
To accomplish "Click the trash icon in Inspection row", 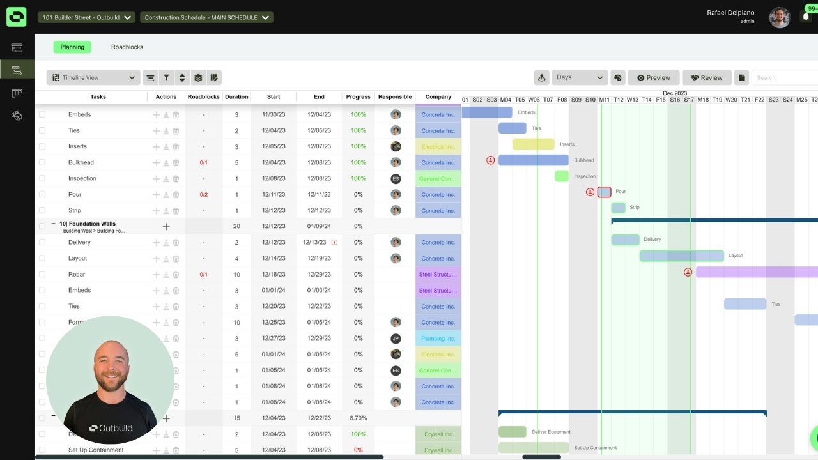I will tap(176, 179).
